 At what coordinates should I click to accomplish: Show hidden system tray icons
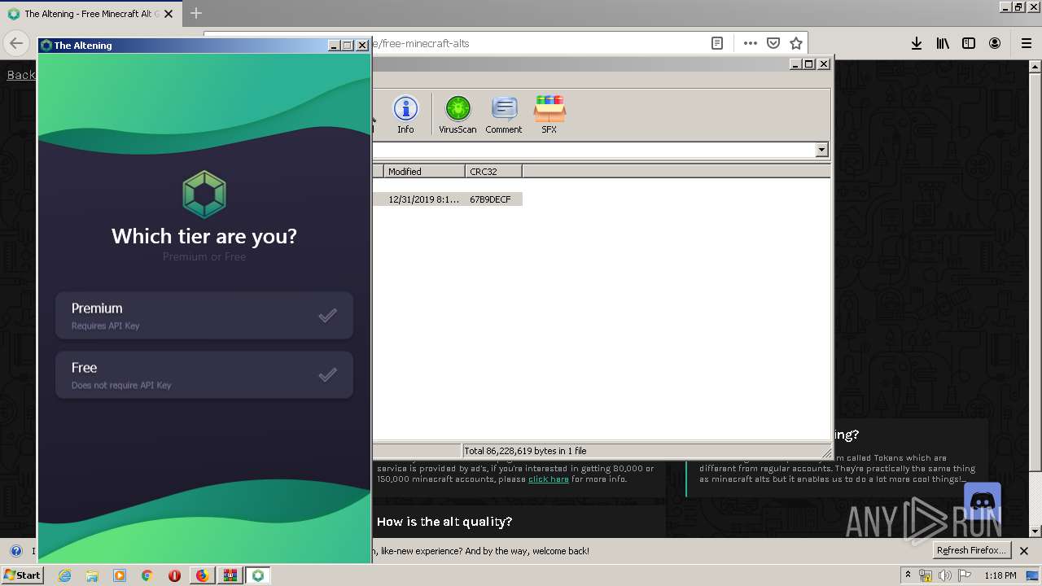tap(908, 575)
